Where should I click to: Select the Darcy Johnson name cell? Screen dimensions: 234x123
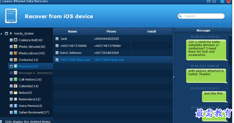(x=71, y=53)
